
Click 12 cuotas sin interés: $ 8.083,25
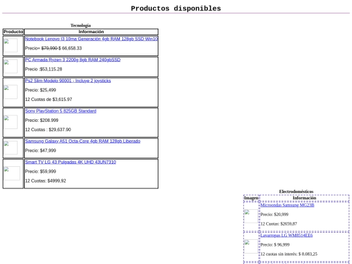[289, 254]
